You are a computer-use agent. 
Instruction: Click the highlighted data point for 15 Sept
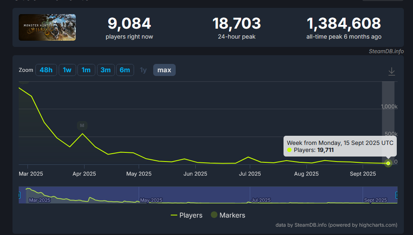pos(388,163)
